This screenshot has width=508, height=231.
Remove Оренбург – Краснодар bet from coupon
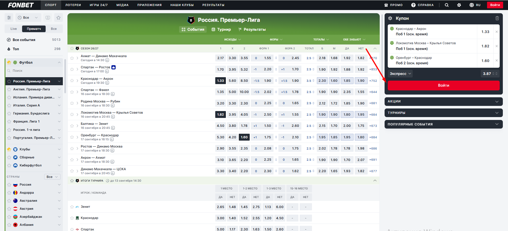click(x=497, y=61)
